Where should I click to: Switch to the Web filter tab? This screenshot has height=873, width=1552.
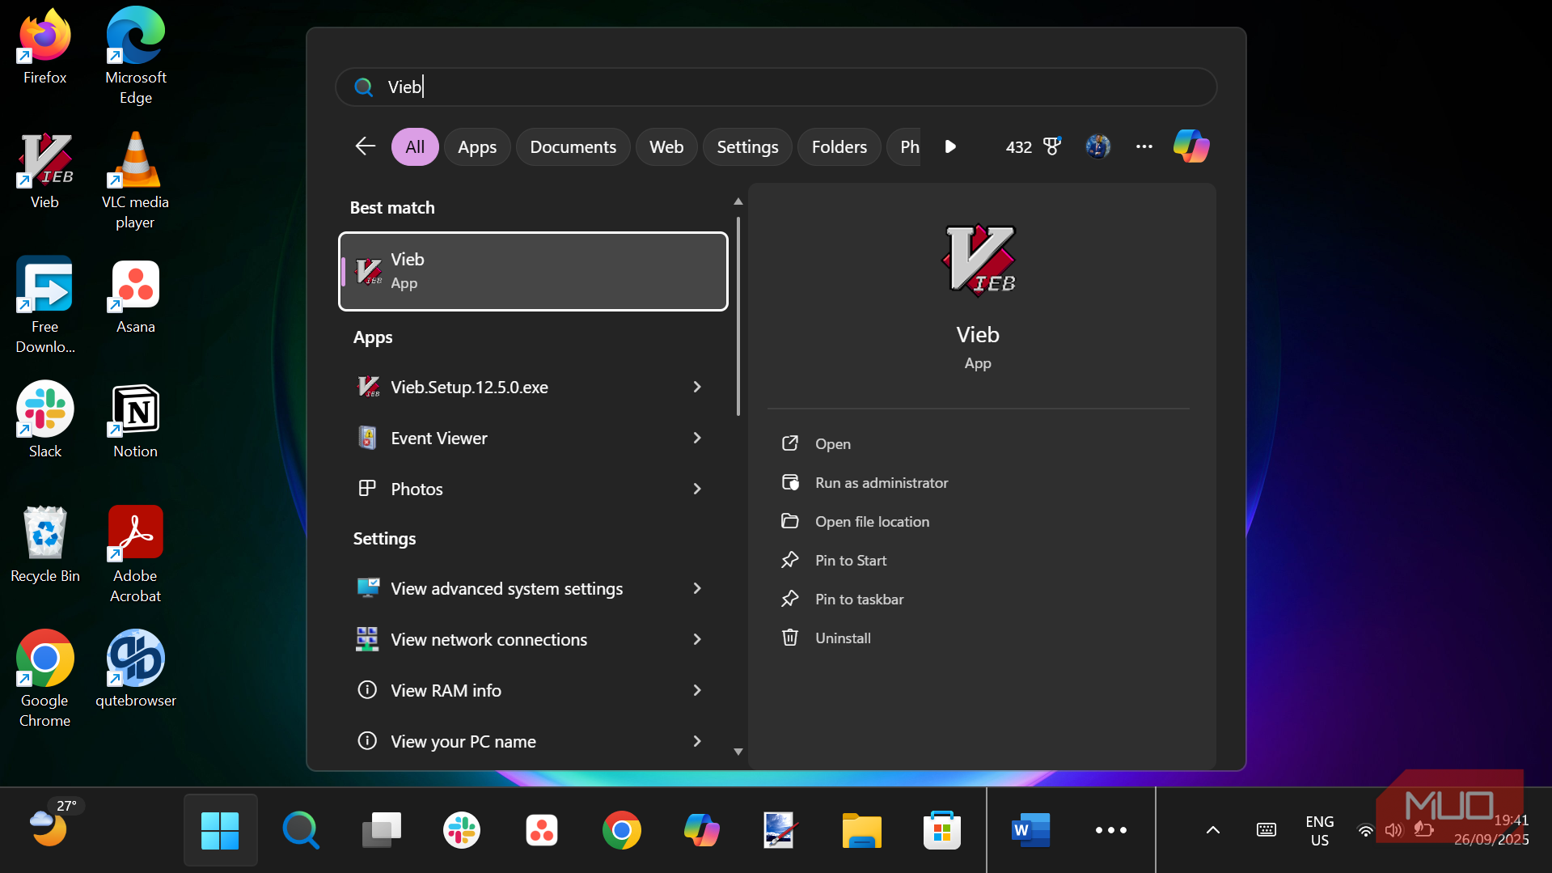pyautogui.click(x=666, y=146)
